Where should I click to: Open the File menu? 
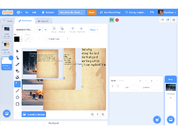[27, 12]
